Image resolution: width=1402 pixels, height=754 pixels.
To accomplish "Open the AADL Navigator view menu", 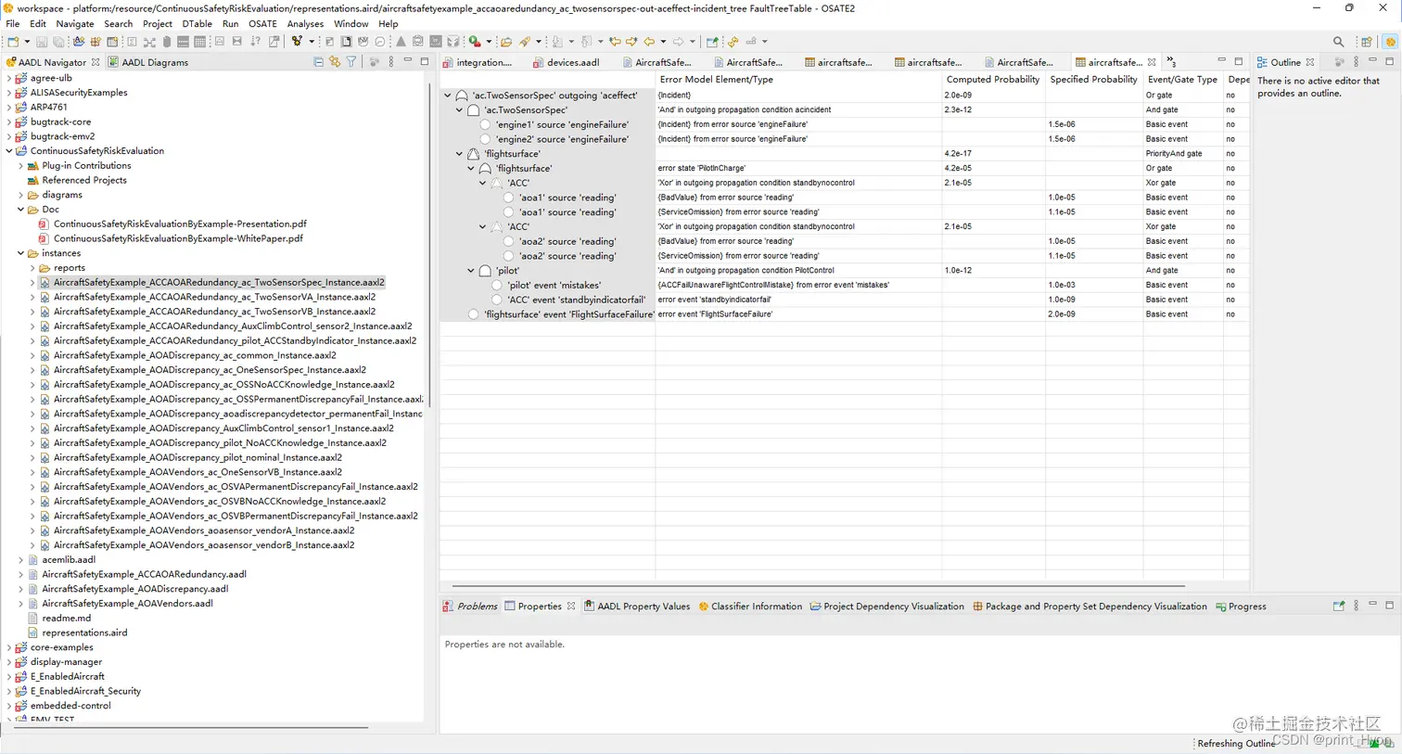I will (391, 62).
